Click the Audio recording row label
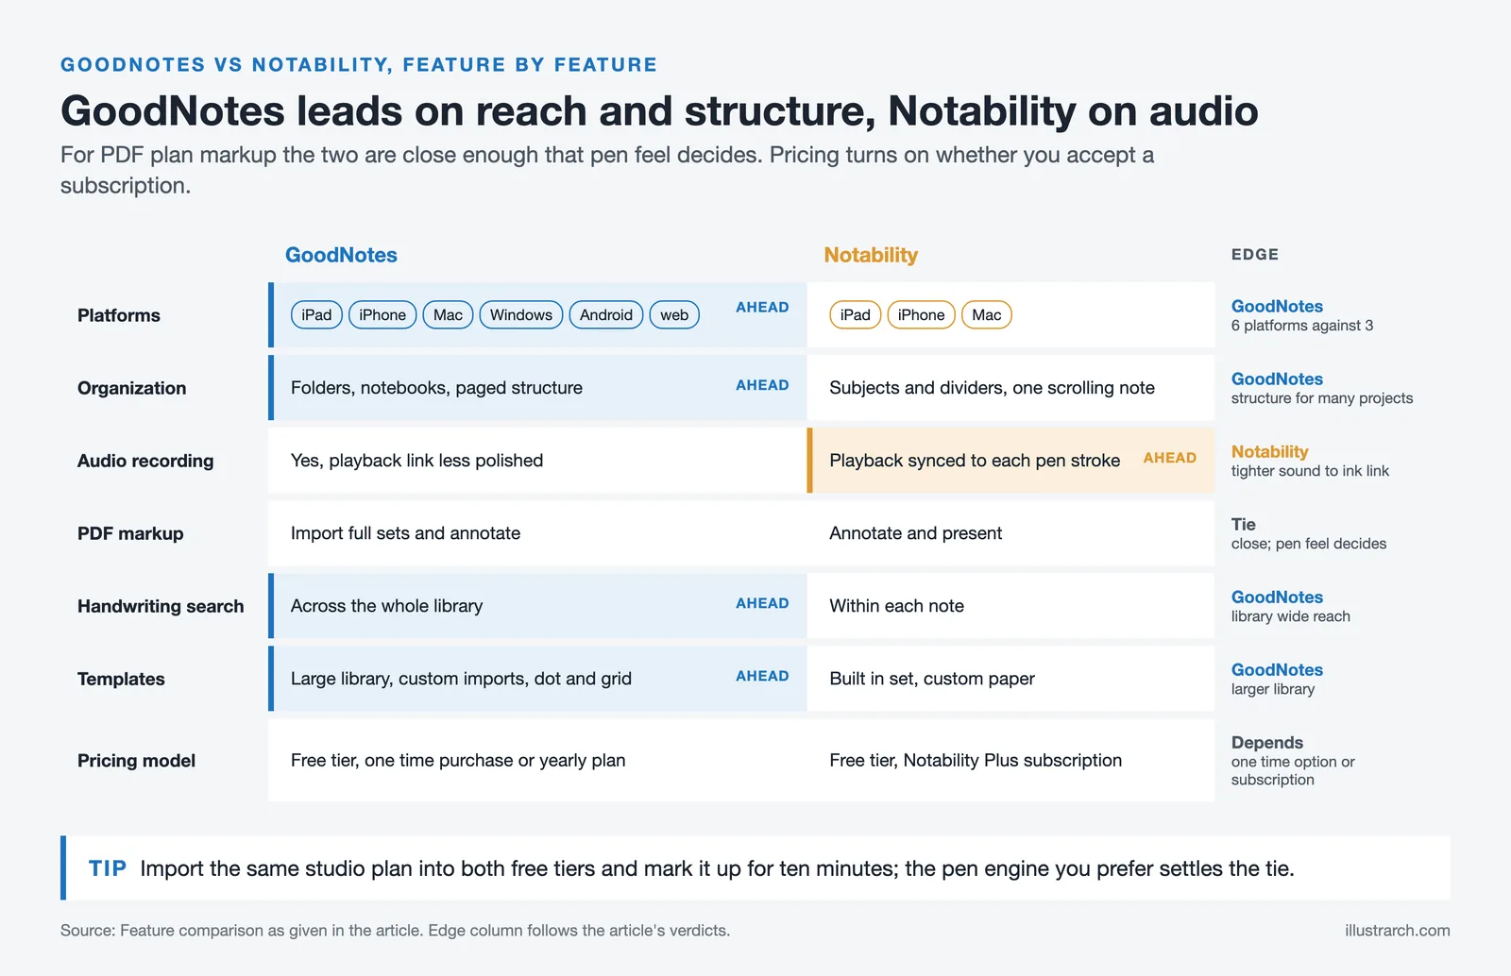Screen dimensions: 1511x976 click(145, 461)
